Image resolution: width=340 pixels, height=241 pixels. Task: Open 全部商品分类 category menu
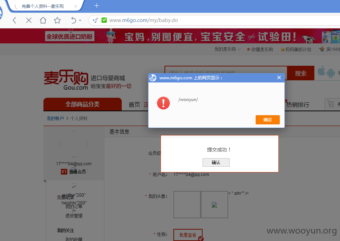82,104
